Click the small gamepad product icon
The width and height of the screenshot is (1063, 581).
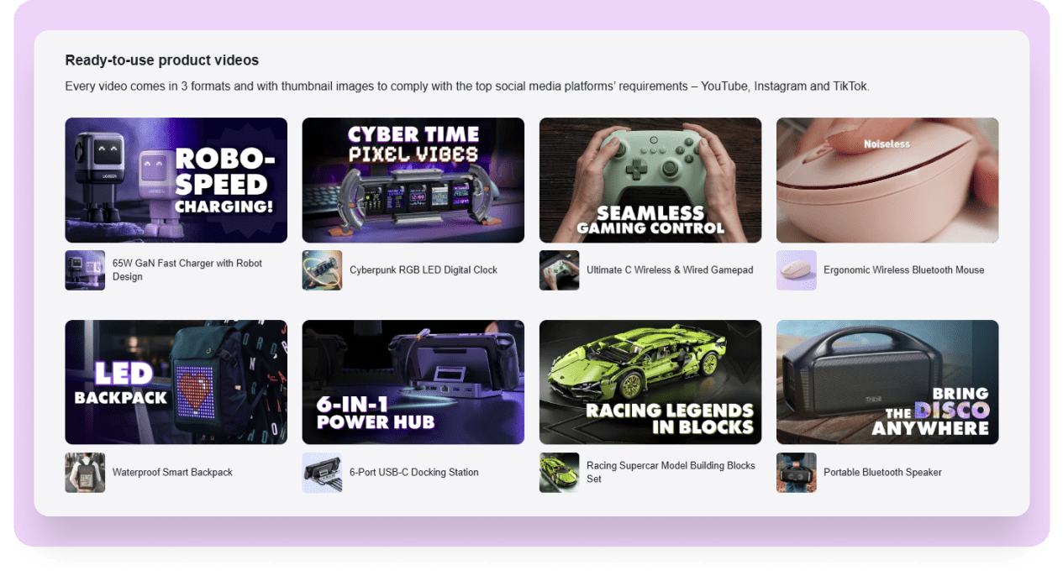559,270
